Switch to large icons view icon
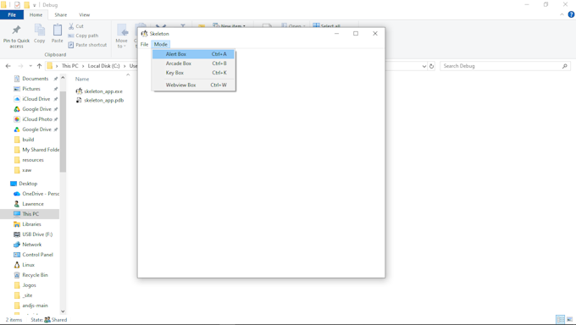 pos(570,319)
